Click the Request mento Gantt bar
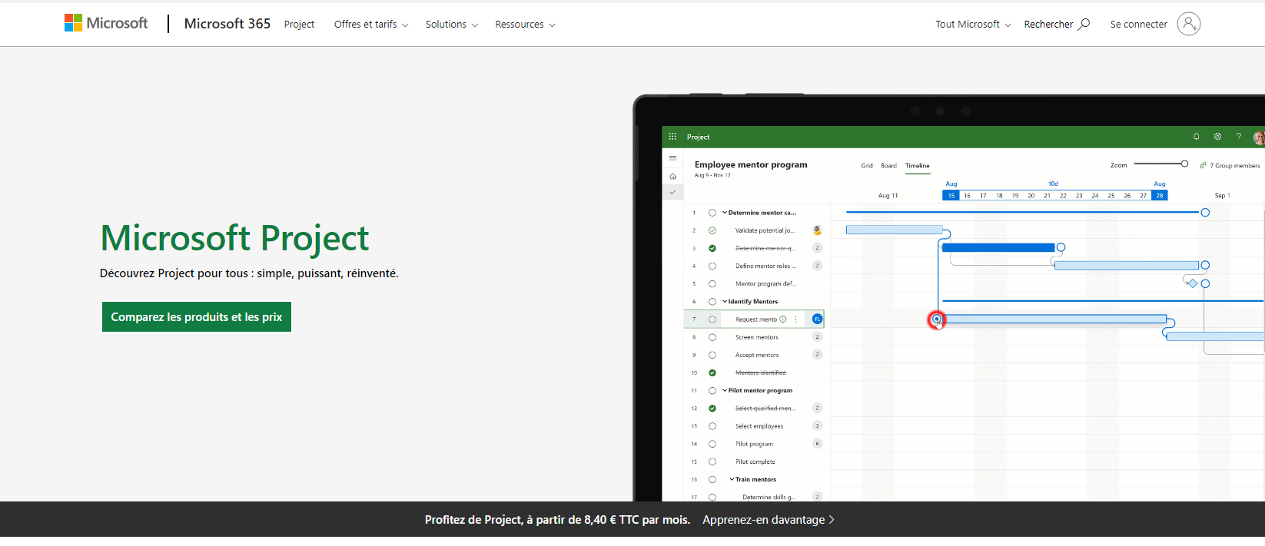Screen dimensions: 1265x546 (x=1054, y=319)
